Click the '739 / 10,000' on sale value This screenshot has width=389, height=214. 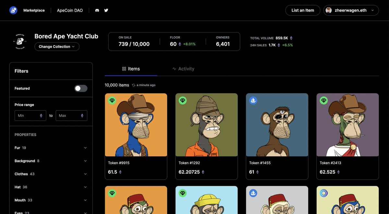point(134,44)
